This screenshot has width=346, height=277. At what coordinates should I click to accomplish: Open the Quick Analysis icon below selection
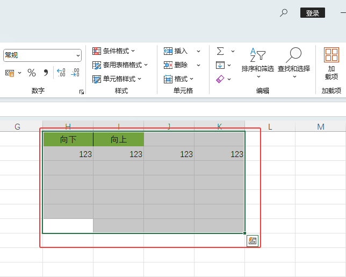(253, 241)
